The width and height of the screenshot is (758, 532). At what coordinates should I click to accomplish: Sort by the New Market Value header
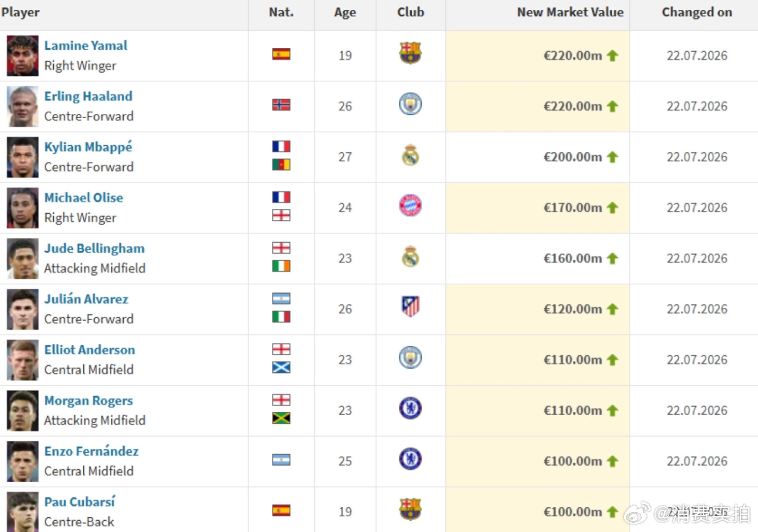pyautogui.click(x=570, y=12)
